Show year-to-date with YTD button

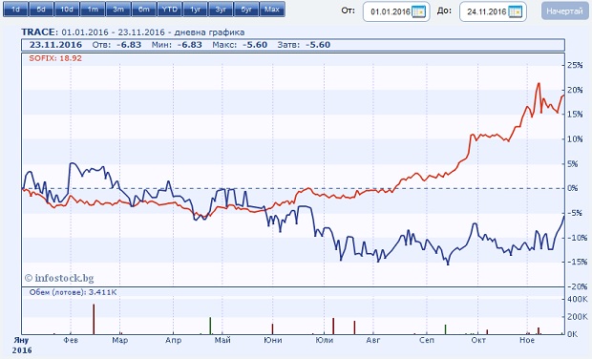(170, 10)
